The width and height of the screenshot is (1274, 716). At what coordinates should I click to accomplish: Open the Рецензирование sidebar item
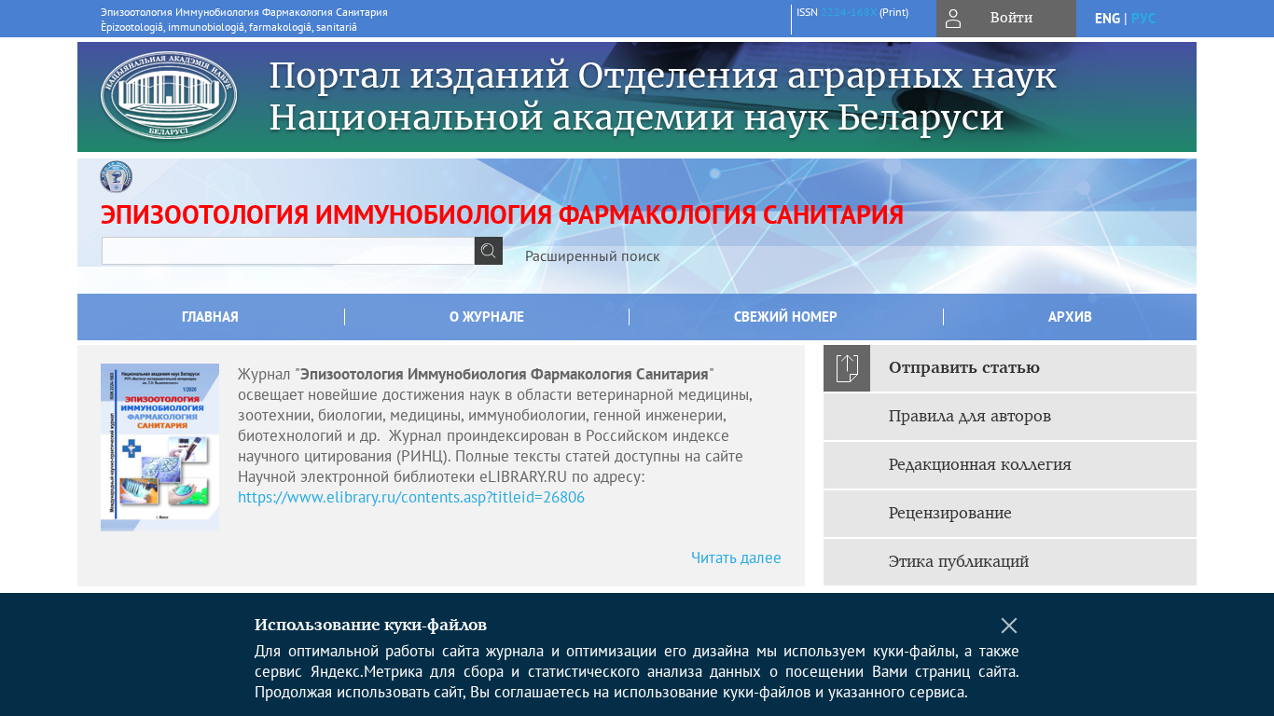tap(1010, 514)
